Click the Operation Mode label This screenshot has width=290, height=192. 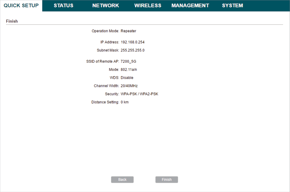click(105, 31)
